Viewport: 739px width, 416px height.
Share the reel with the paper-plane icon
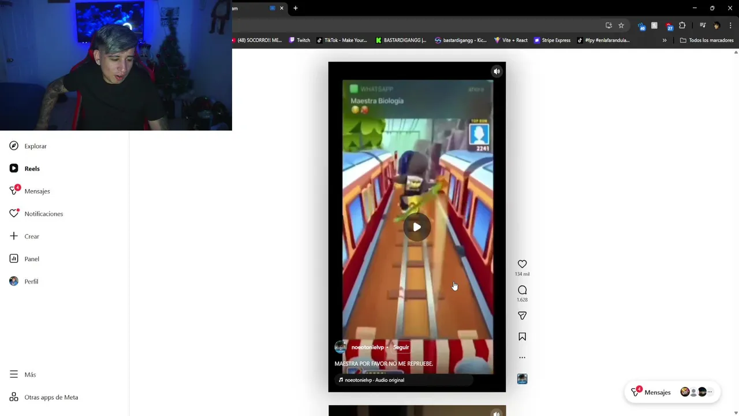[522, 315]
